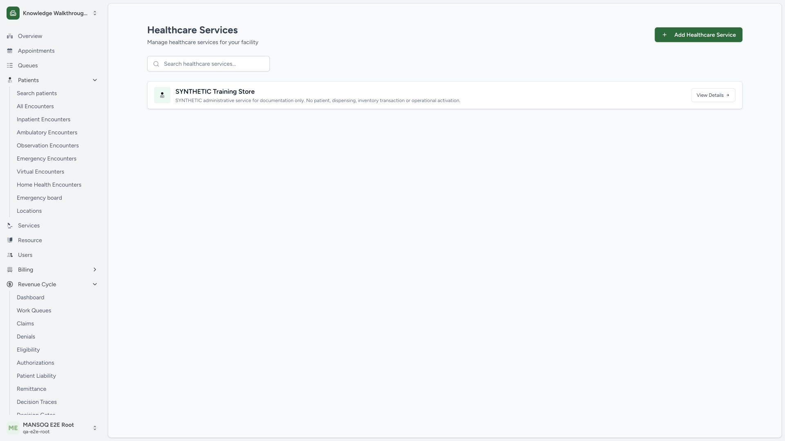Collapse the Revenue Cycle section chevron
This screenshot has height=441, width=785.
point(95,284)
